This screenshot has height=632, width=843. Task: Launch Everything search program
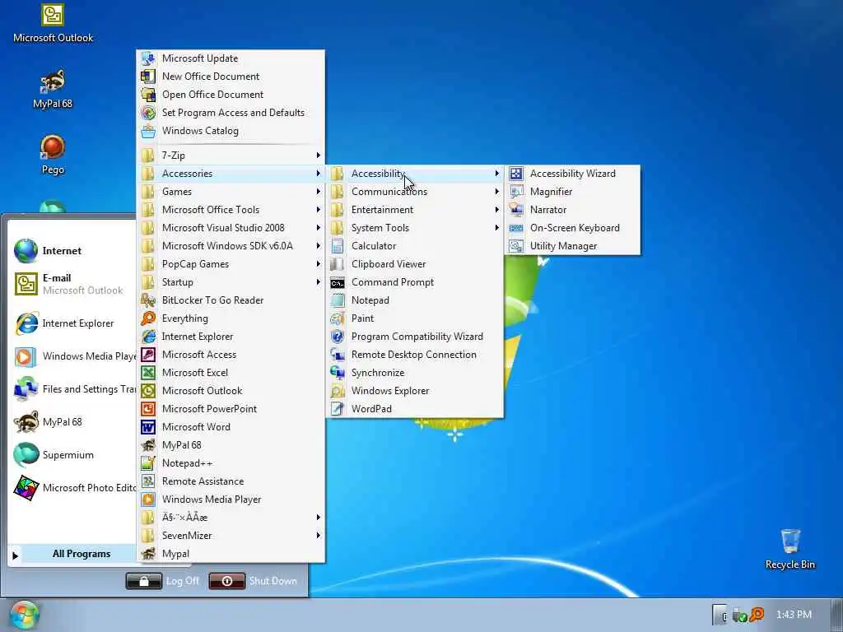231,318
